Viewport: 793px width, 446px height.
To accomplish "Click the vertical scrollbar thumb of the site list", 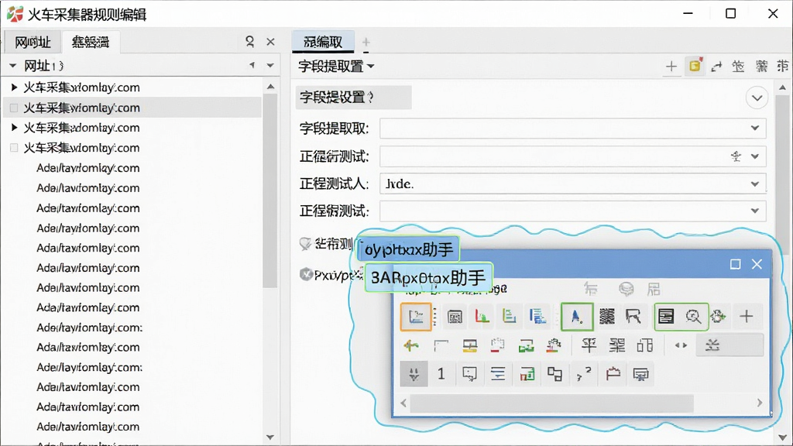I will tap(270, 191).
